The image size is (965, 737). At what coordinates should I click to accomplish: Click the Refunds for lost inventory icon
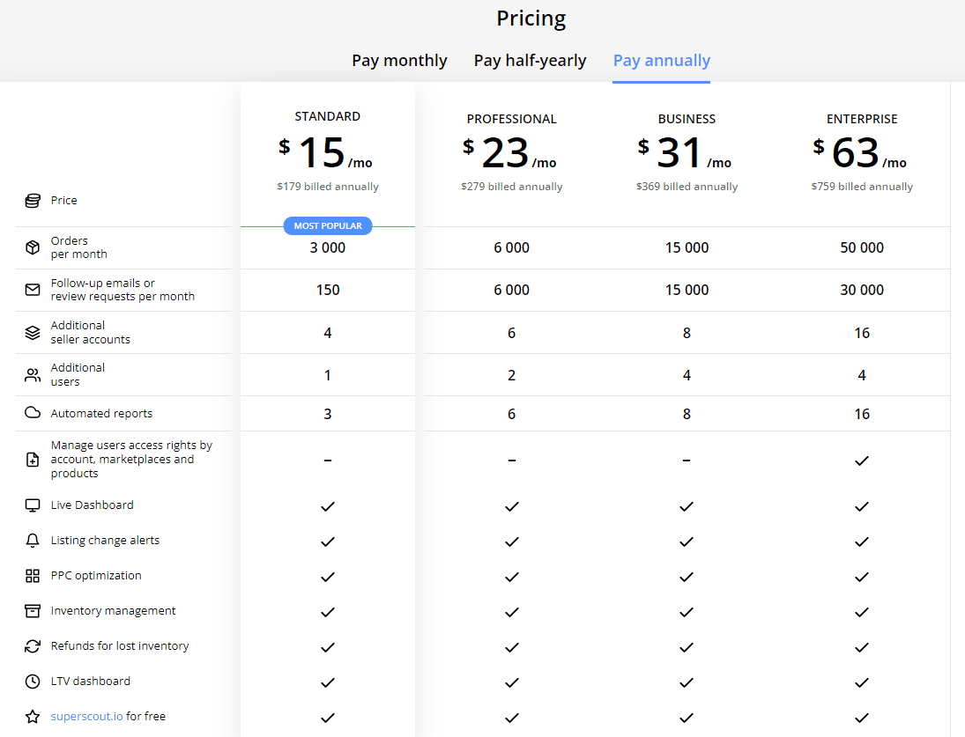click(33, 646)
